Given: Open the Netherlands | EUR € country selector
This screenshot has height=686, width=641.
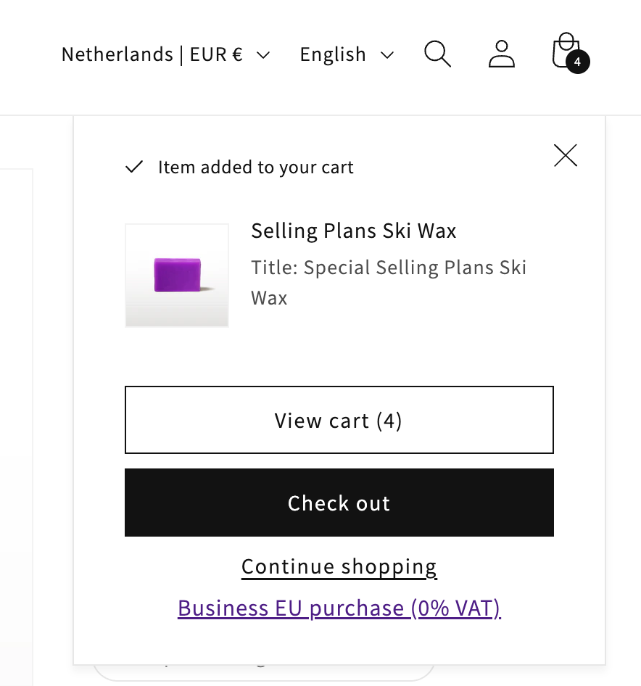Looking at the screenshot, I should coord(152,54).
